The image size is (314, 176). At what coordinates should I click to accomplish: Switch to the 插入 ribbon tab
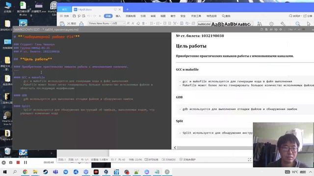coord(118,16)
